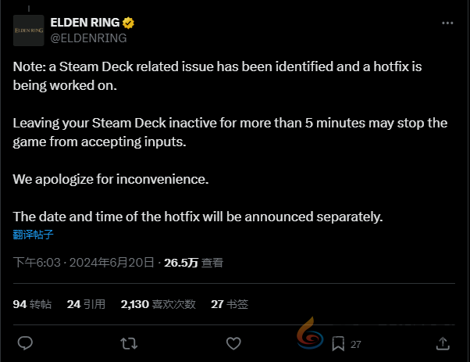Image resolution: width=470 pixels, height=362 pixels.
Task: Click the reply speech bubble icon
Action: pos(25,342)
